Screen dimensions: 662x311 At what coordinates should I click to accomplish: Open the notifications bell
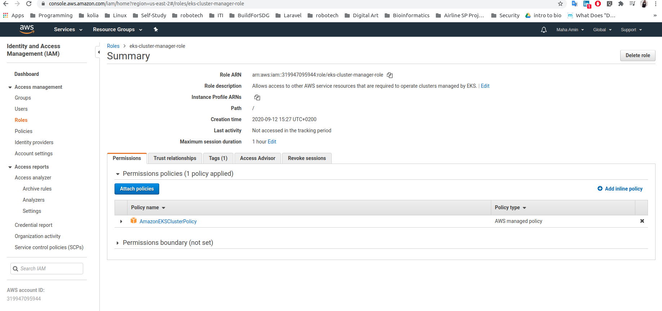[x=544, y=30]
